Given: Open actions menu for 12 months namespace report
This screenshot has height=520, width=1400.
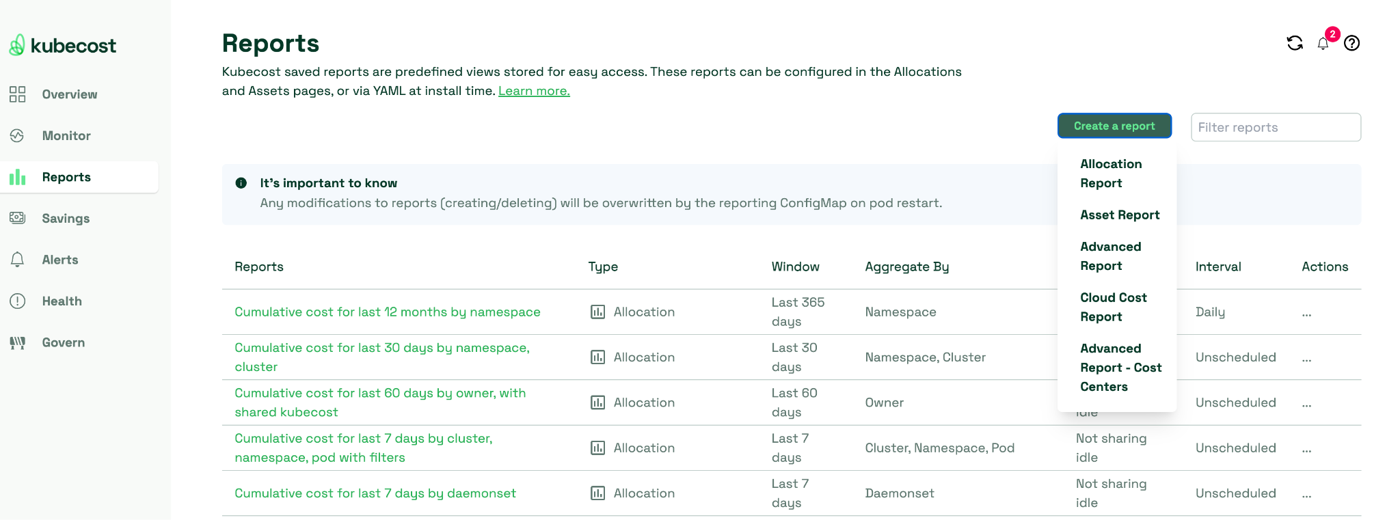Looking at the screenshot, I should tap(1306, 313).
